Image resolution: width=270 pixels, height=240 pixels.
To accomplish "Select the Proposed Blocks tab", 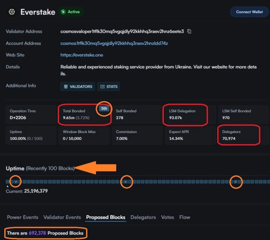I will click(x=106, y=217).
